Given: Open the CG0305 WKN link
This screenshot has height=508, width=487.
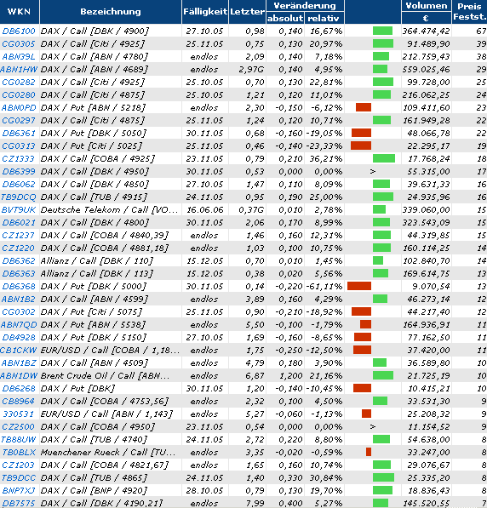Looking at the screenshot, I should [x=19, y=43].
